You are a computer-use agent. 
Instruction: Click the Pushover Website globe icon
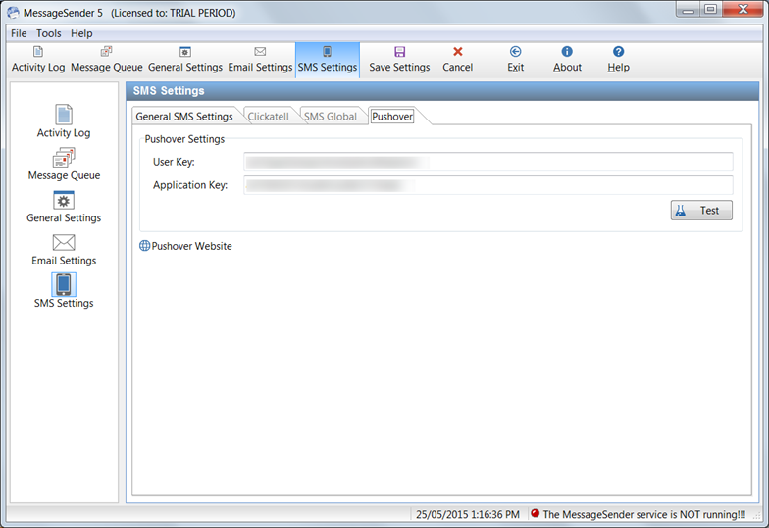click(145, 245)
